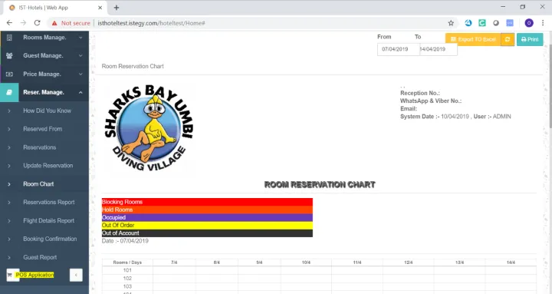Click the red Blocking Rooms legend bar
The image size is (552, 294).
(207, 202)
